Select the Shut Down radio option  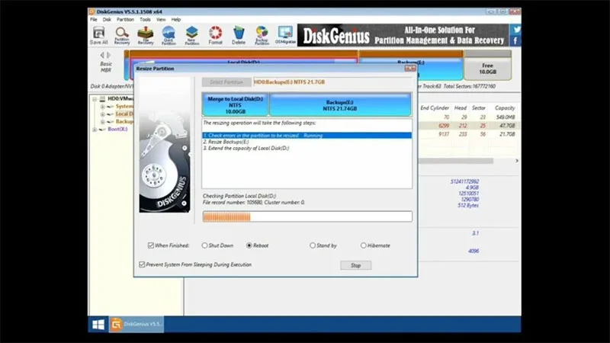coord(204,245)
